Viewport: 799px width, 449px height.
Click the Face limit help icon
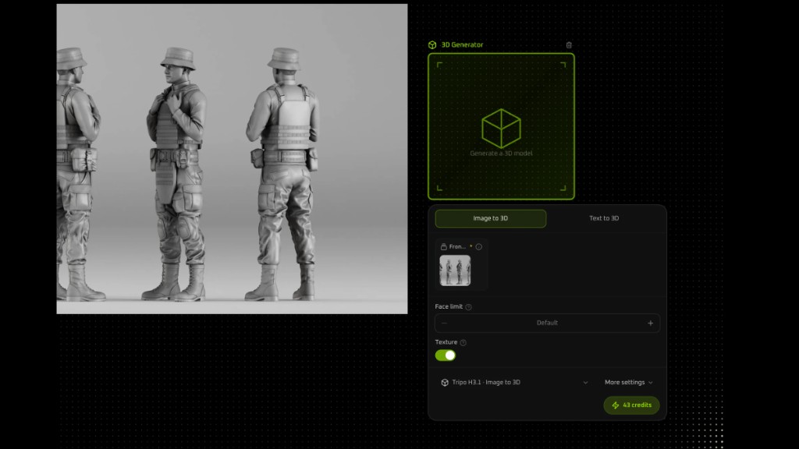[468, 307]
